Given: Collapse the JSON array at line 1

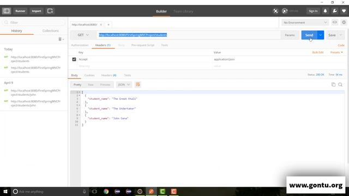Looking at the screenshot, I should (x=80, y=92).
